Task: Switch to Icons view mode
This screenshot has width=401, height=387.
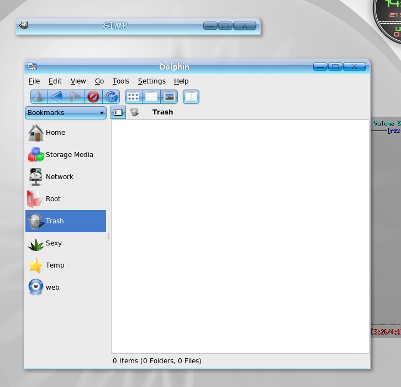Action: click(x=133, y=97)
